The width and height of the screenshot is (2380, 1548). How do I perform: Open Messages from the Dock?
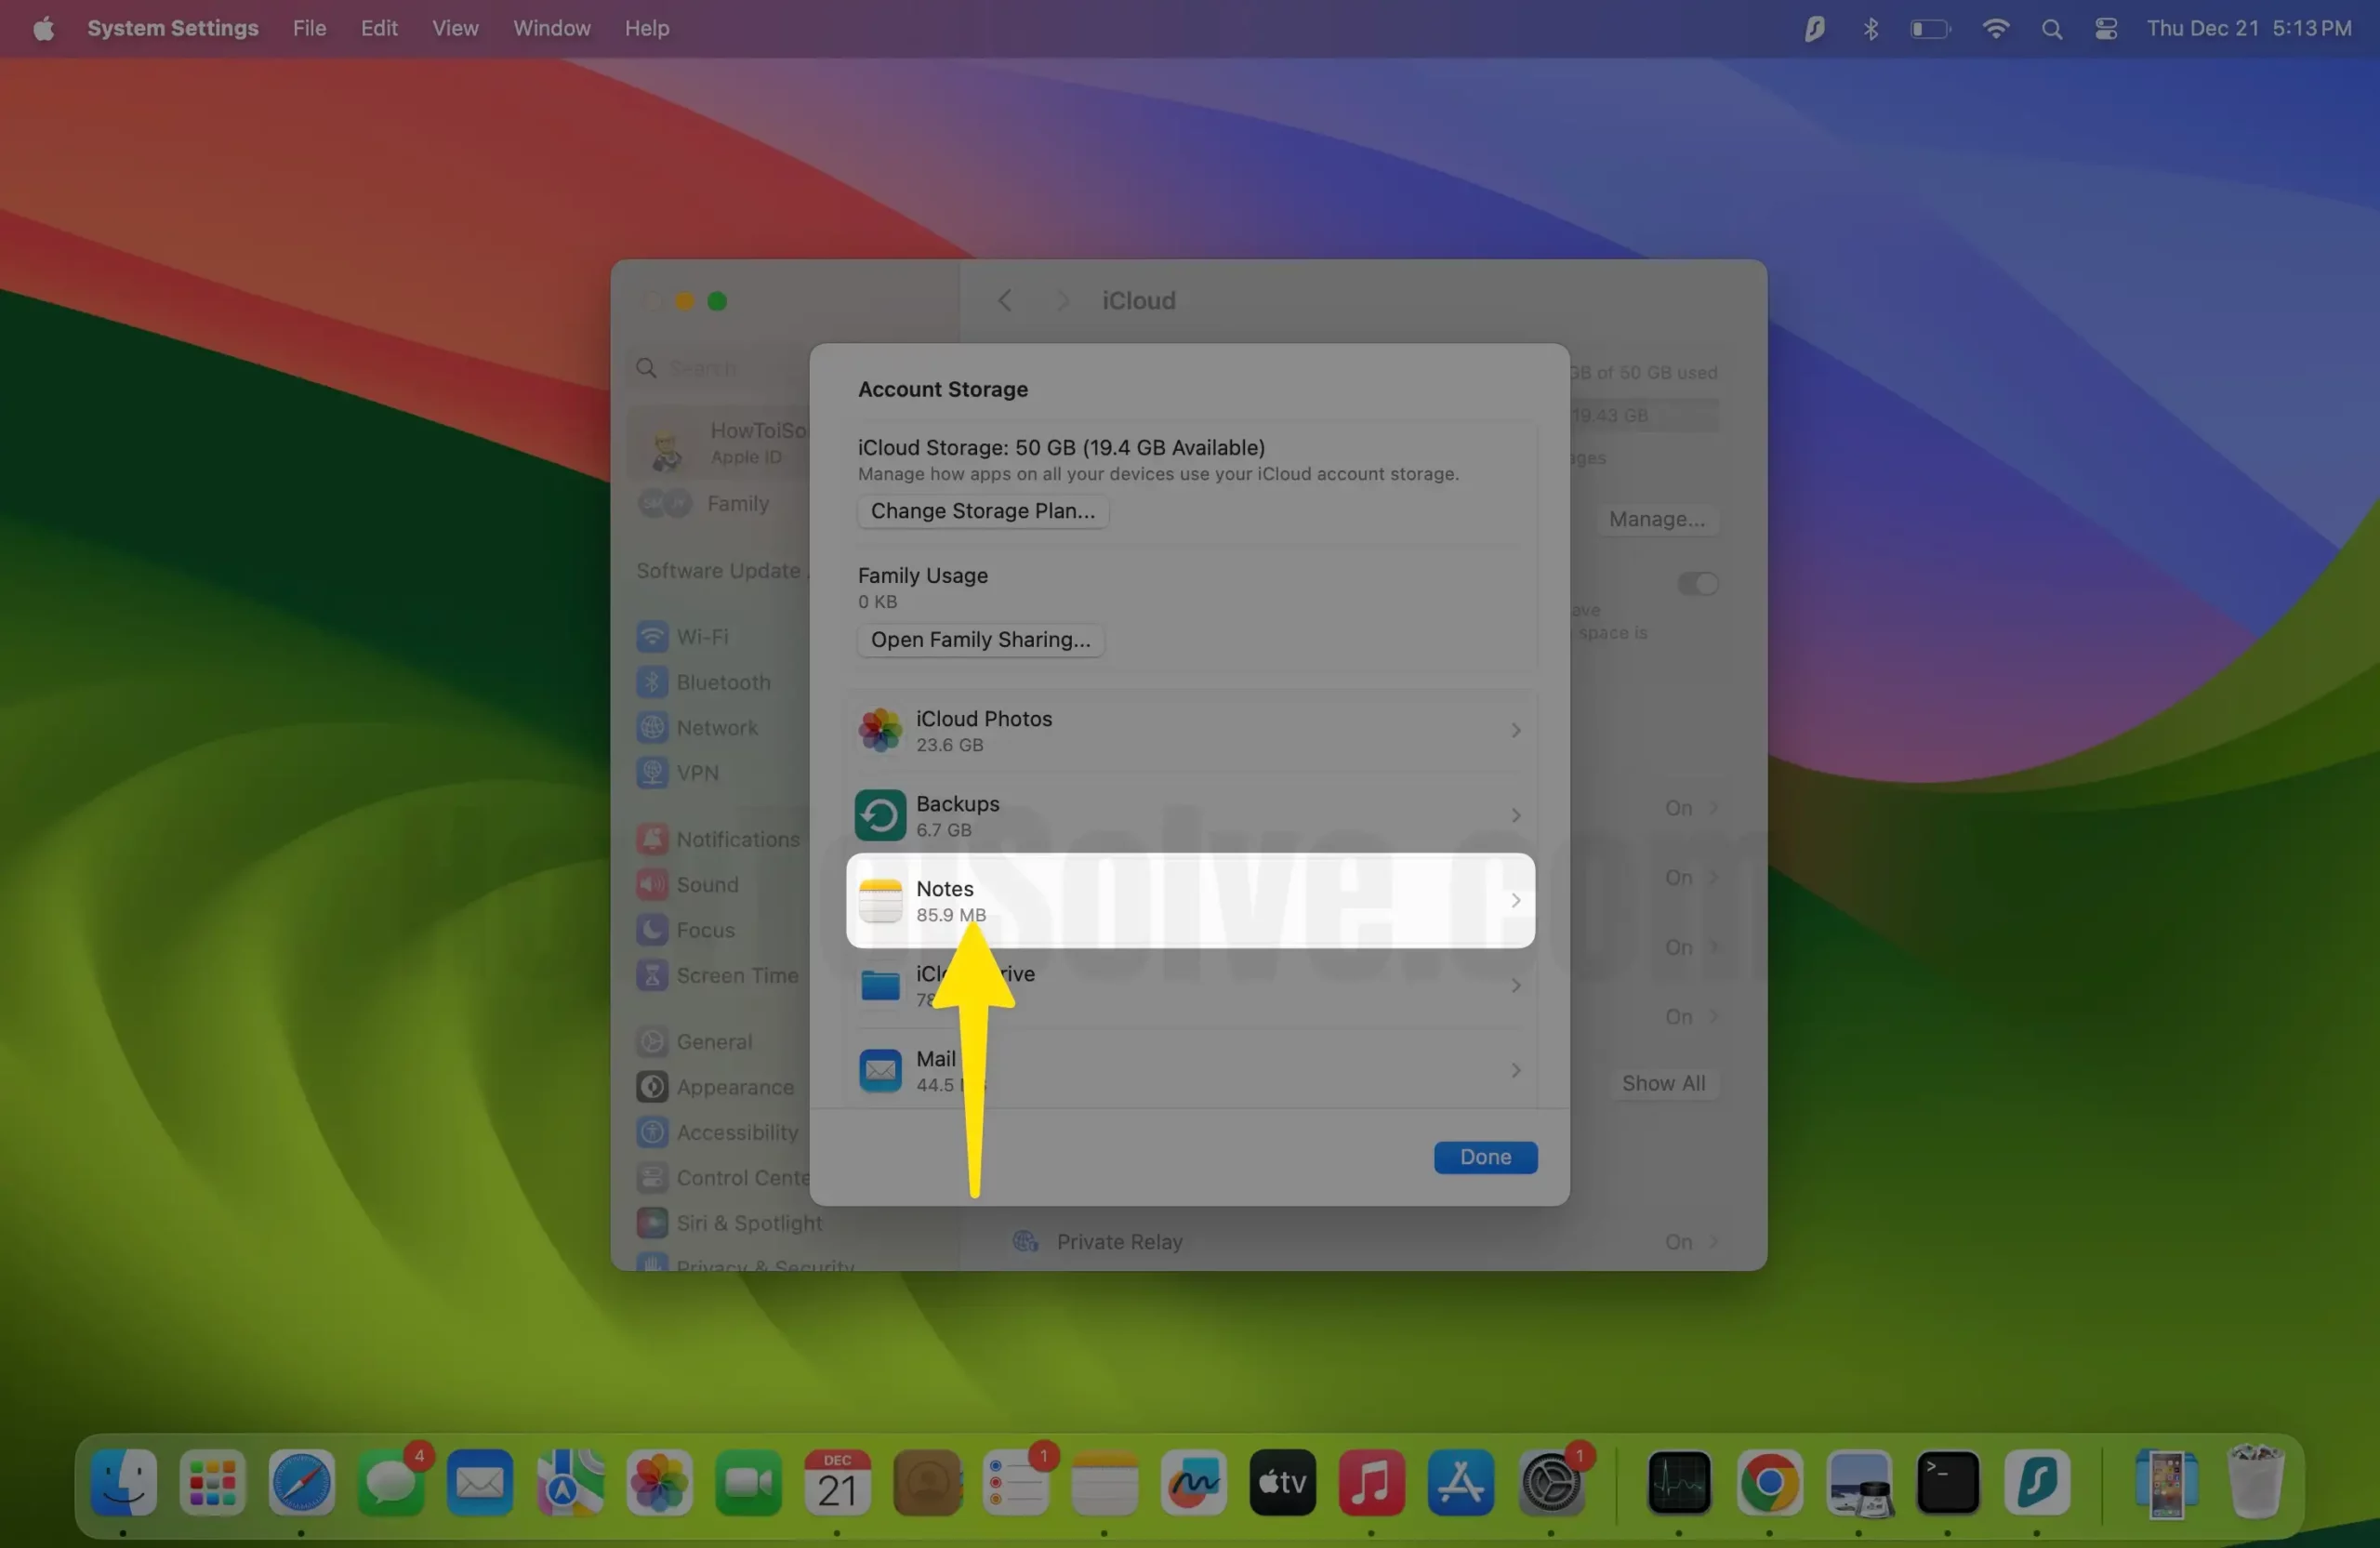pos(390,1481)
